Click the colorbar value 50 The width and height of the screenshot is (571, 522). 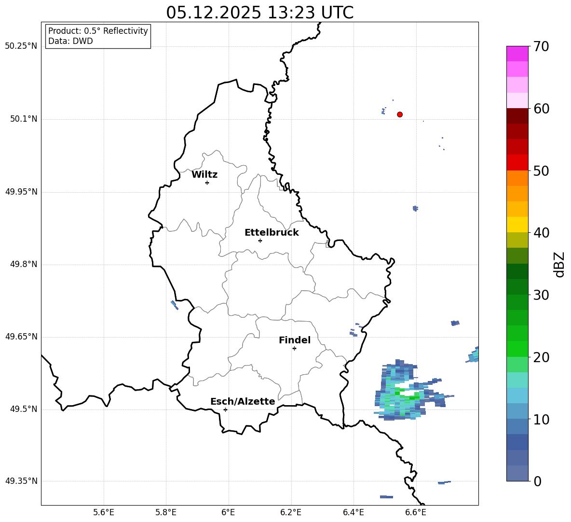pyautogui.click(x=541, y=171)
